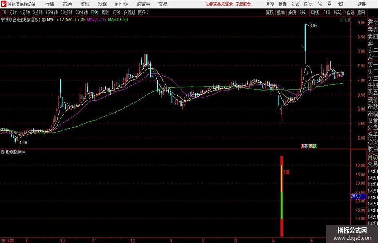The image size is (378, 243).
Task: Click the 2024年 date axis label
Action: 7,241
